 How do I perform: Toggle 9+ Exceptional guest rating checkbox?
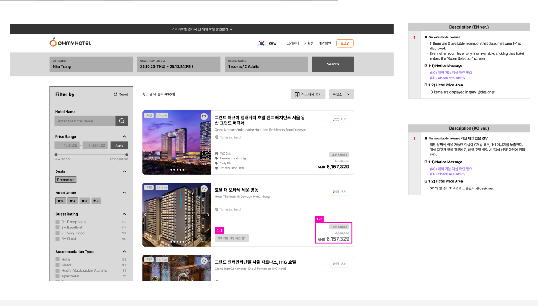point(57,222)
